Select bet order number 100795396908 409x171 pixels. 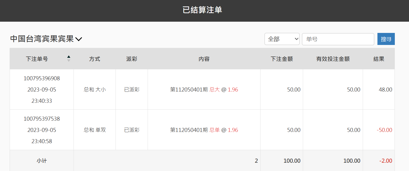click(x=42, y=78)
